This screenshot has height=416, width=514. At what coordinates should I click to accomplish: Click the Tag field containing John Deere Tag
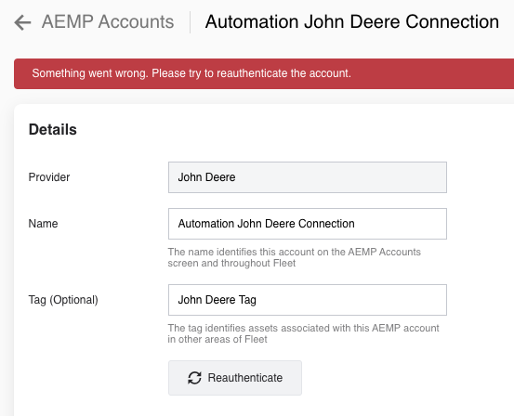pyautogui.click(x=307, y=300)
